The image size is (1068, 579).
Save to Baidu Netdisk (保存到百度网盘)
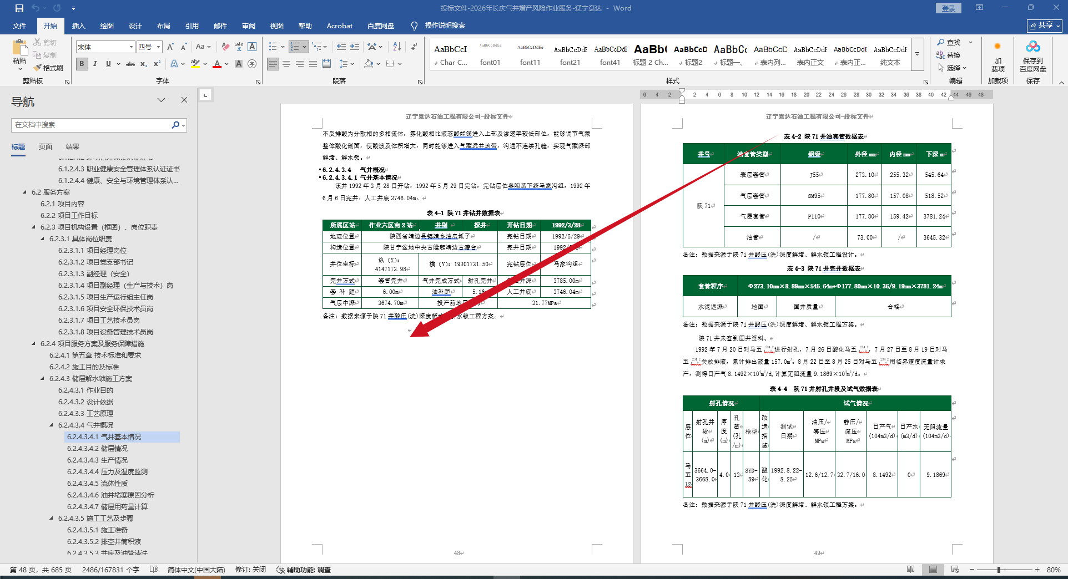click(1032, 57)
